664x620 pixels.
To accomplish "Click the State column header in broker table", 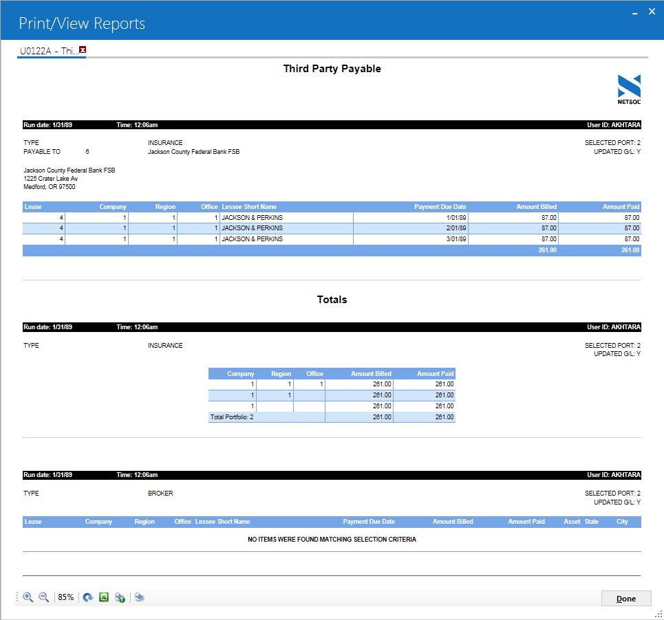I will [x=592, y=522].
